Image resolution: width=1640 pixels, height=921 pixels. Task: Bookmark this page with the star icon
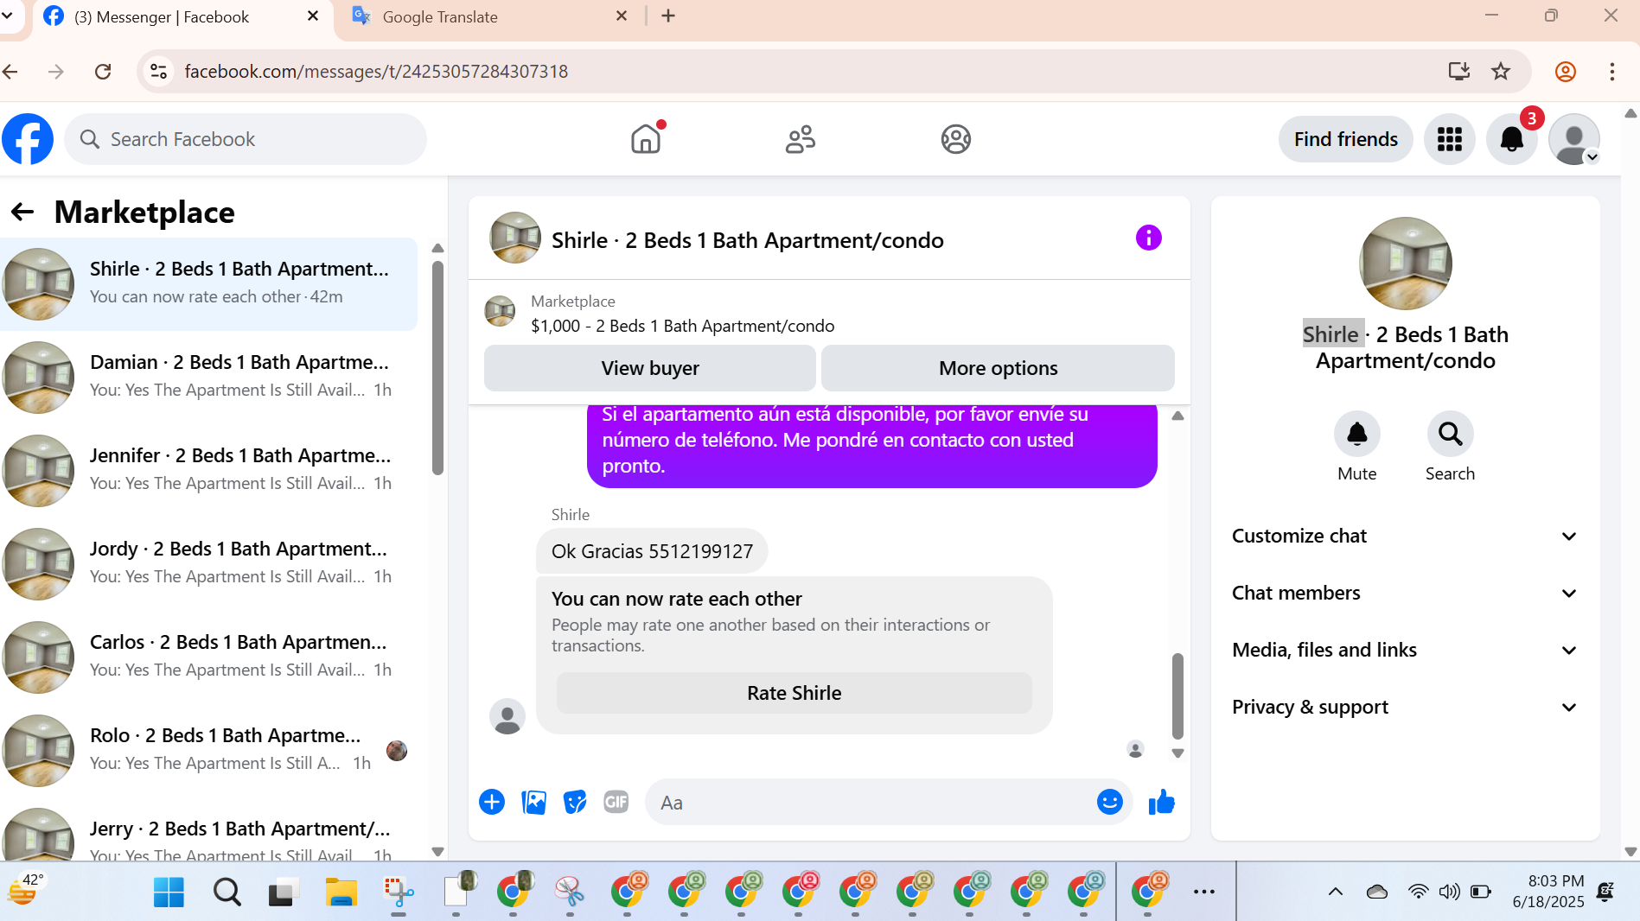1501,72
